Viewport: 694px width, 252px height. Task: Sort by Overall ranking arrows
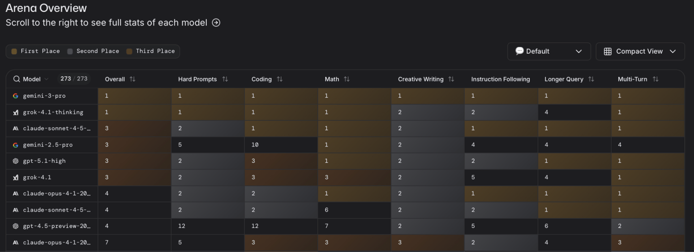133,79
